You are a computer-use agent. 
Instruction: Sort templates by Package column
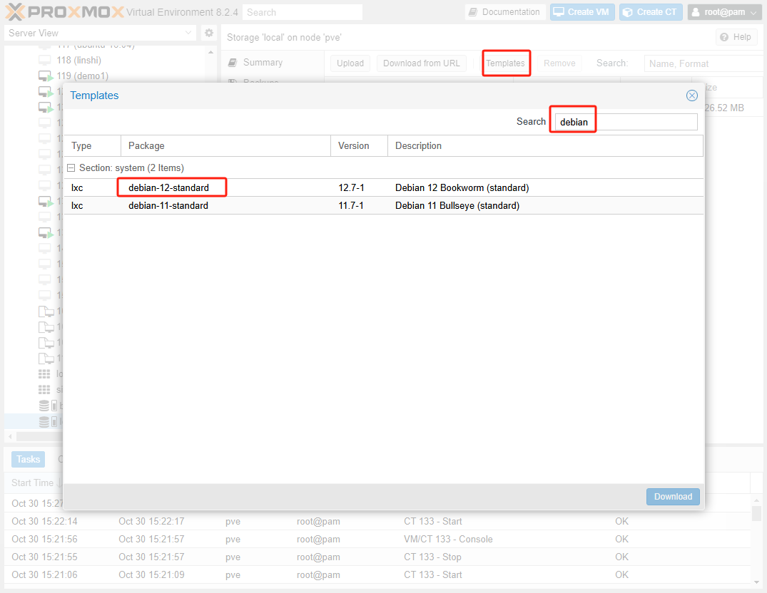pyautogui.click(x=225, y=145)
